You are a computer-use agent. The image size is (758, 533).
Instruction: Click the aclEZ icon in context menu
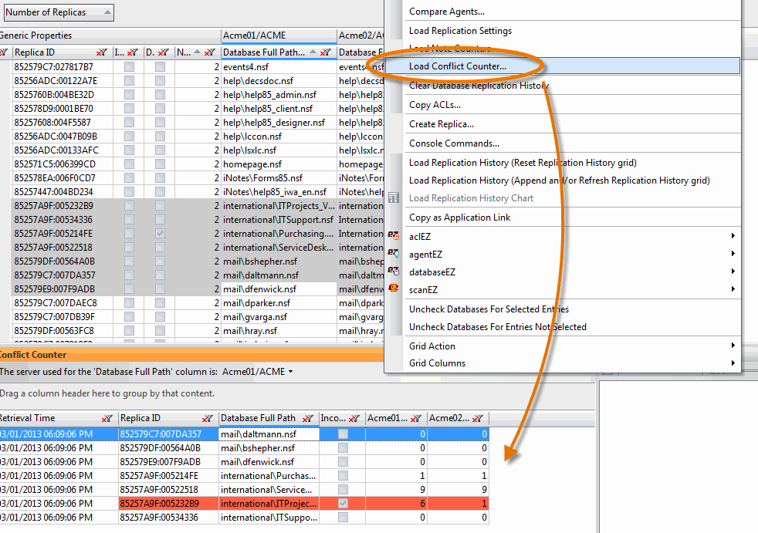[x=394, y=236]
